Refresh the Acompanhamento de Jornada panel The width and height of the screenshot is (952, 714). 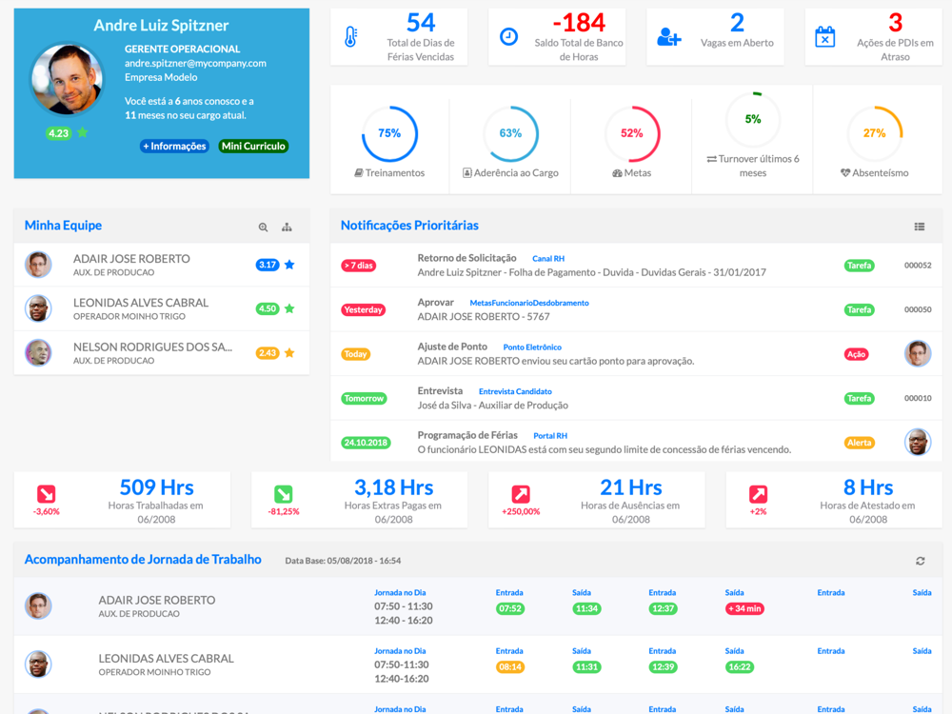coord(920,561)
